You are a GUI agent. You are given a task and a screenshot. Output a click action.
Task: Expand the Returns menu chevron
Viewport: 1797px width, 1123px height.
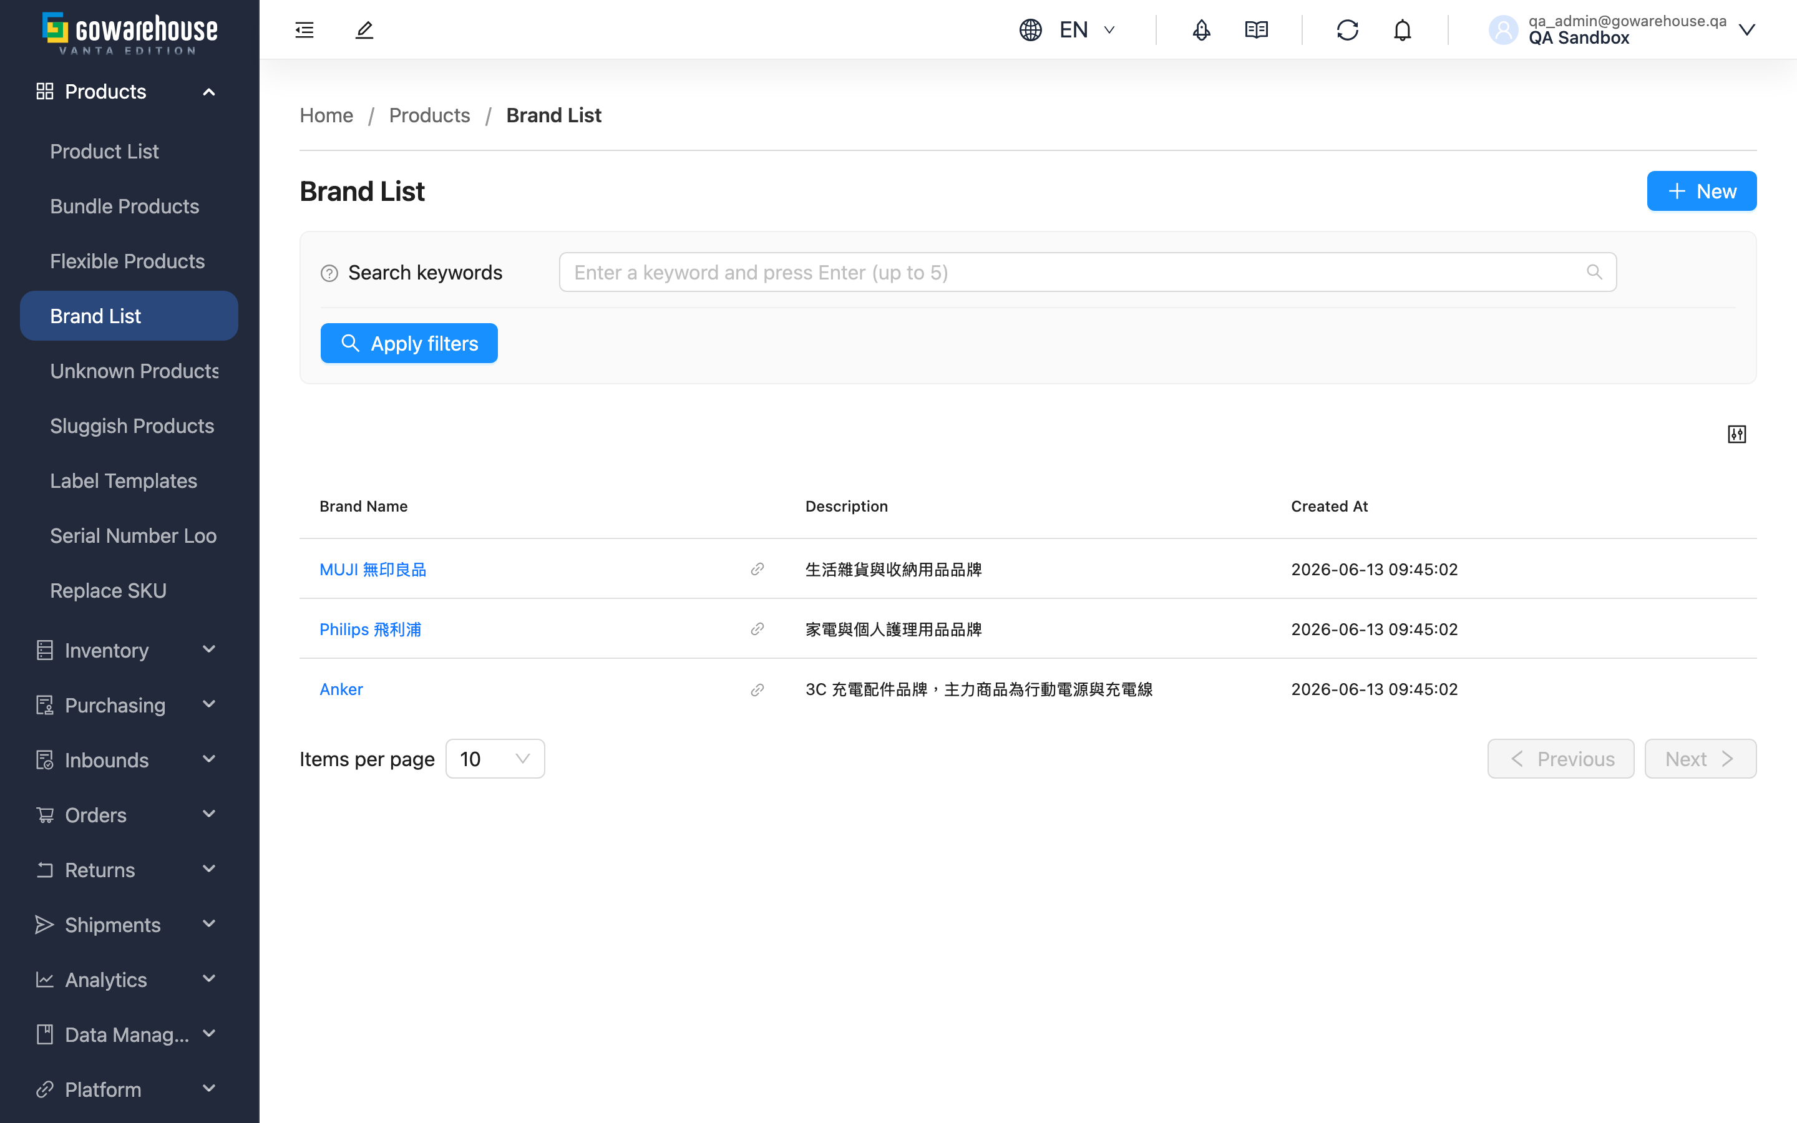coord(208,869)
